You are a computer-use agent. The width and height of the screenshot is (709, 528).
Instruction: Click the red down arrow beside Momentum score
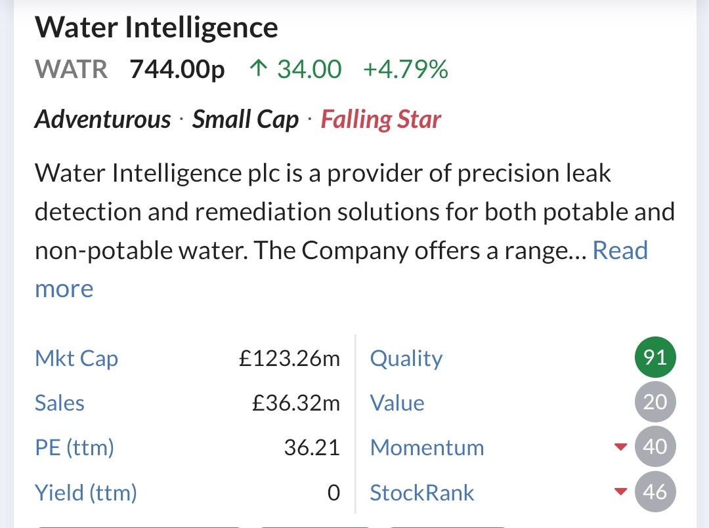pos(621,447)
